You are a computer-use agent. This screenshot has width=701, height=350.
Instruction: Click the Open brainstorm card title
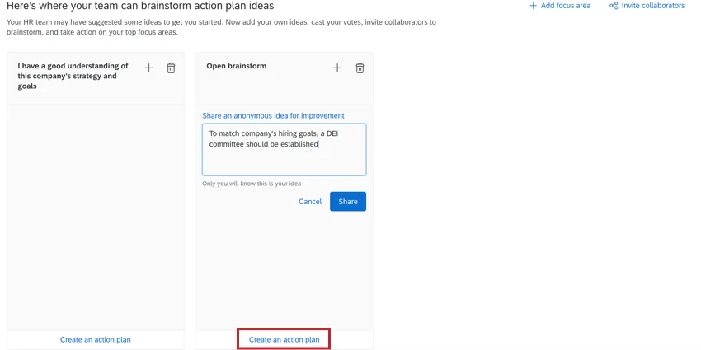236,66
